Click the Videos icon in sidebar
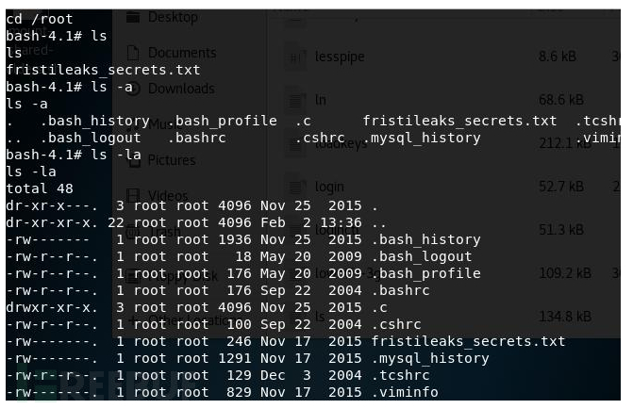 tap(133, 196)
